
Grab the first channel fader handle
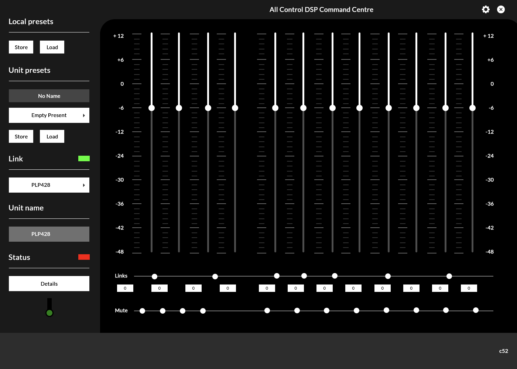point(151,108)
